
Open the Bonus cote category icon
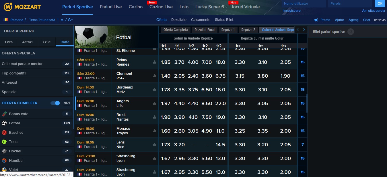point(4,114)
